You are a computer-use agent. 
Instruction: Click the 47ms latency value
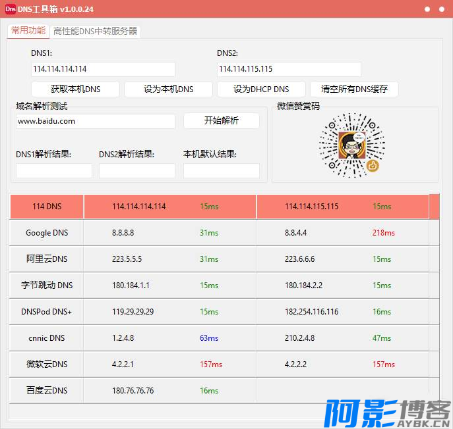pyautogui.click(x=382, y=338)
